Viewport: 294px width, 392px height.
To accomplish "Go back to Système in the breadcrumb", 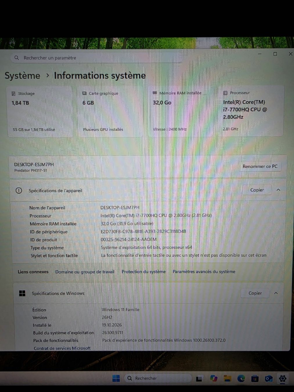I will (22, 75).
